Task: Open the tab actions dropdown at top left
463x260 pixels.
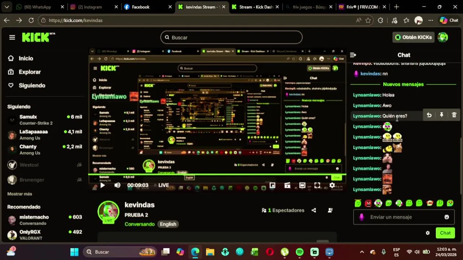Action: tap(6, 7)
